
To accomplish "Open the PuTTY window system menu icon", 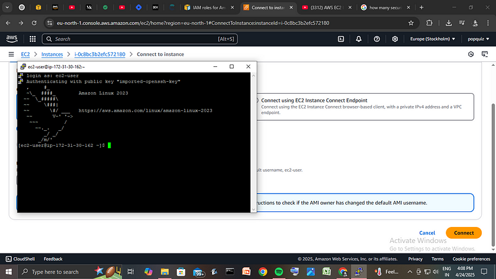I will coord(22,66).
